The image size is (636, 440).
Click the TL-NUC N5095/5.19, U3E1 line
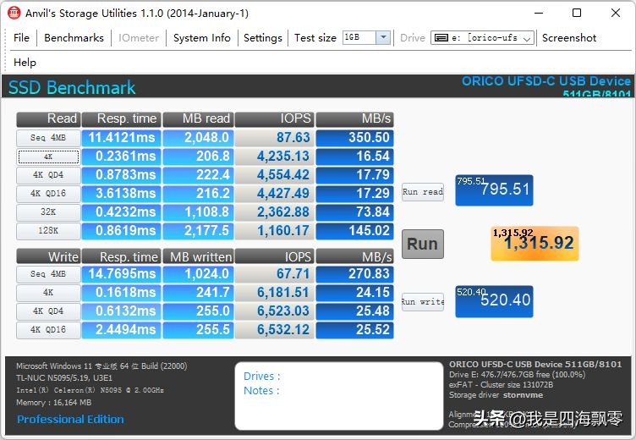coord(64,378)
